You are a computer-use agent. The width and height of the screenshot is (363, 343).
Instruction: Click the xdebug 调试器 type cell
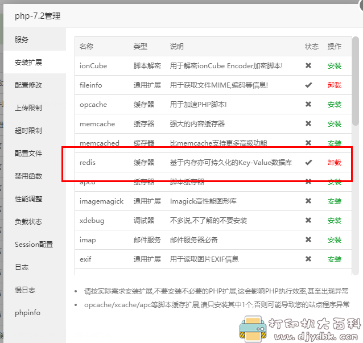pos(144,221)
